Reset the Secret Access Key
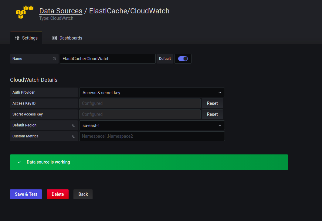The width and height of the screenshot is (322, 221). [212, 114]
